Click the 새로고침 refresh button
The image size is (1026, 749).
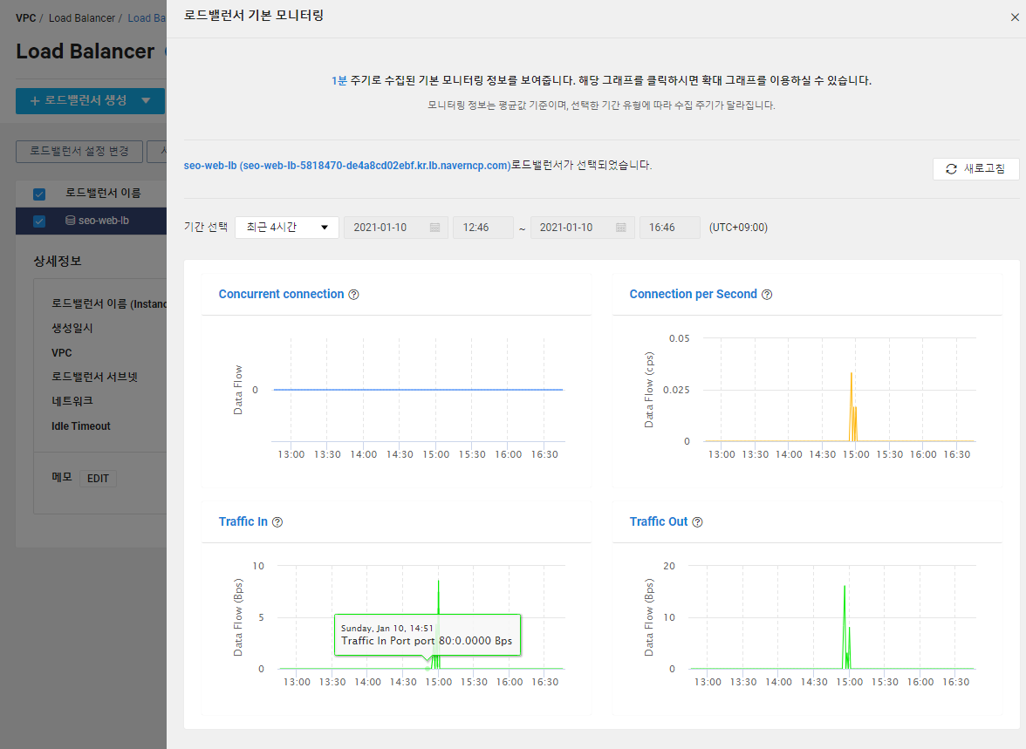[975, 169]
